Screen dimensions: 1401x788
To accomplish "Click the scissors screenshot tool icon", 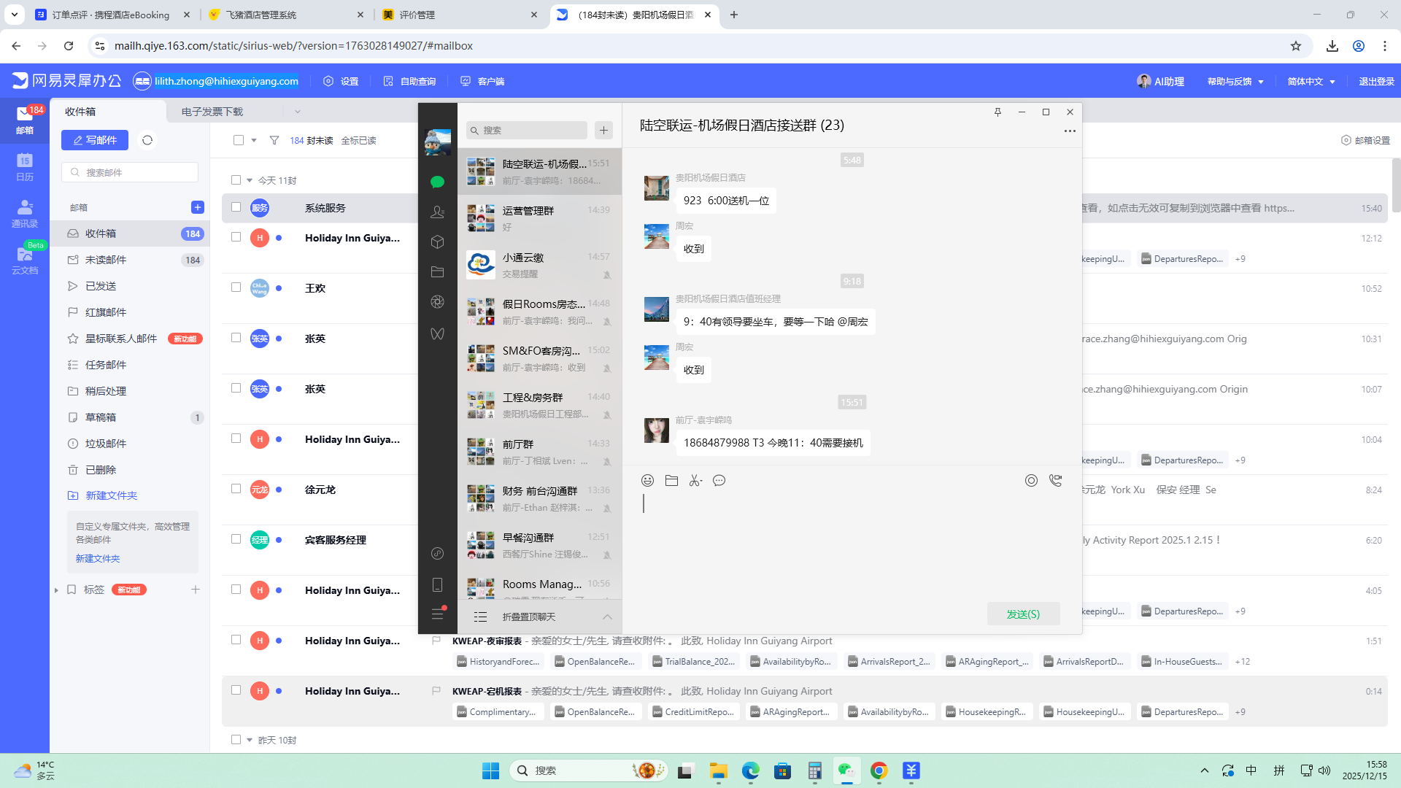I will 695,480.
